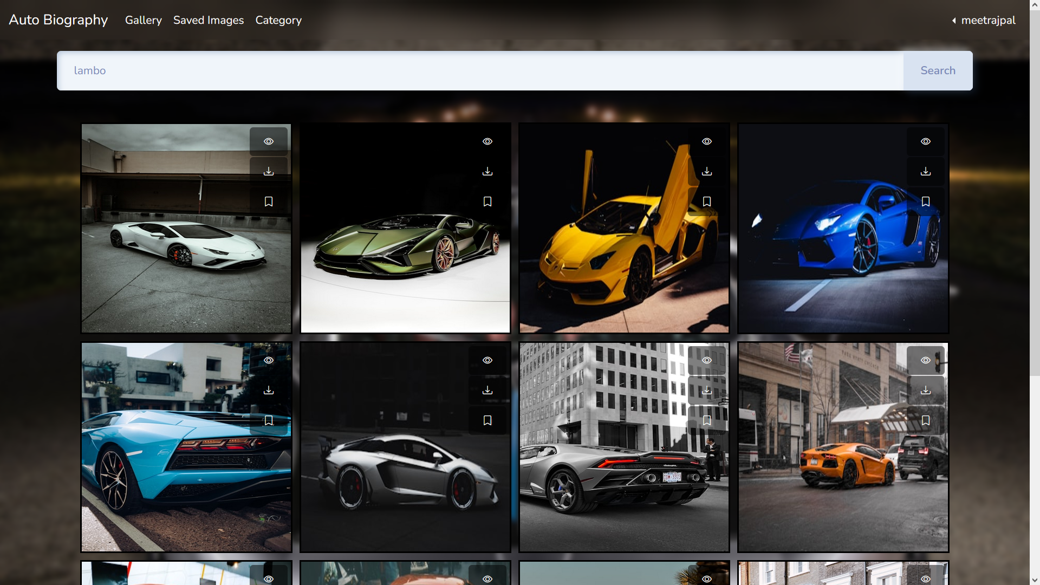Bookmark the white Lamborghini image
Screen dimensions: 1040x585
tap(269, 201)
